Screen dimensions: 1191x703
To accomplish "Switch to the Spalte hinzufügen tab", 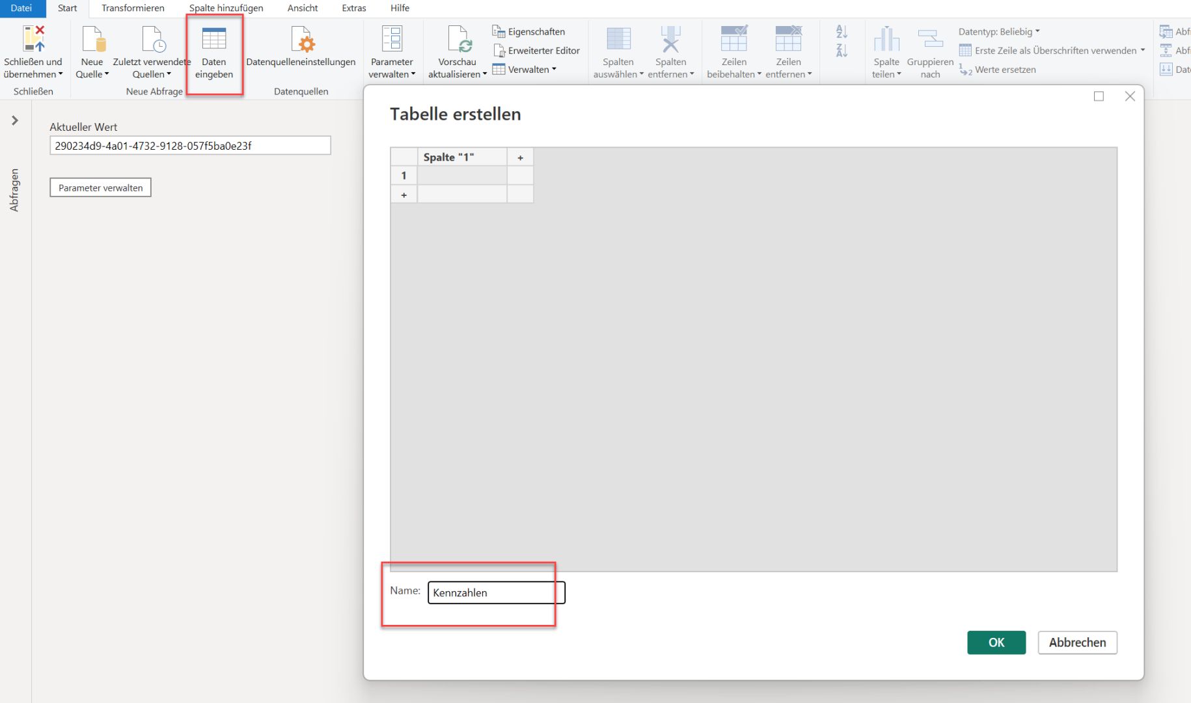I will pos(226,8).
